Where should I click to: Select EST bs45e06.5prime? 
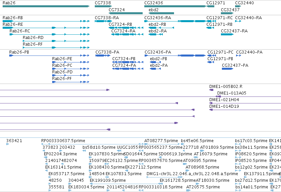(x=183, y=144)
